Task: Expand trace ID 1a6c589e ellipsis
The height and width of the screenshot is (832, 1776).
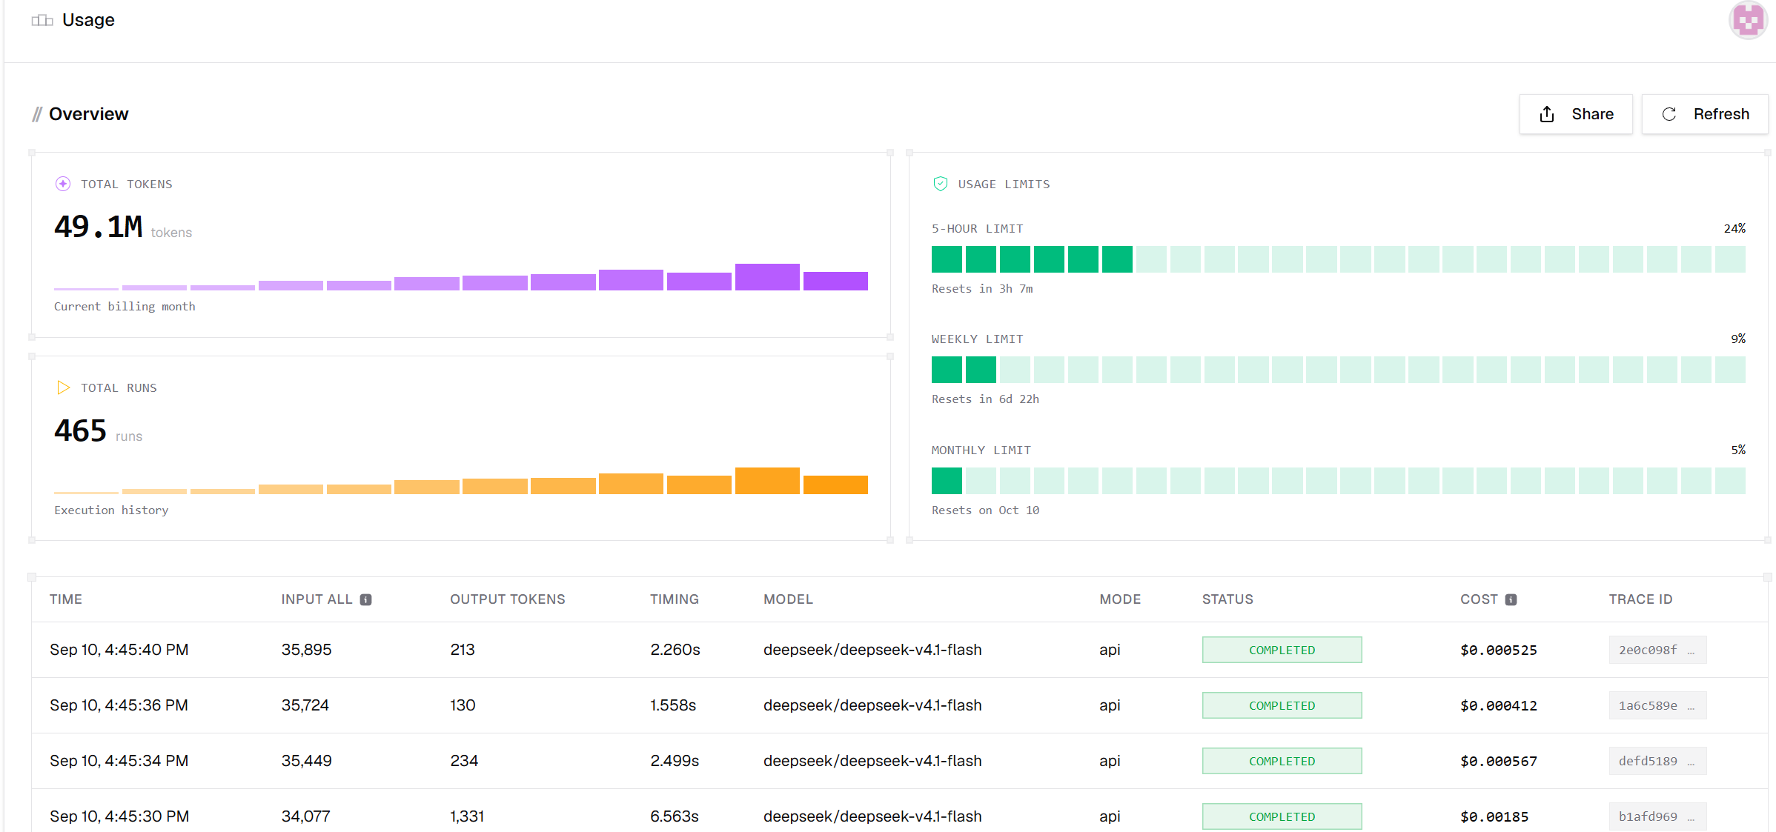Action: coord(1691,707)
